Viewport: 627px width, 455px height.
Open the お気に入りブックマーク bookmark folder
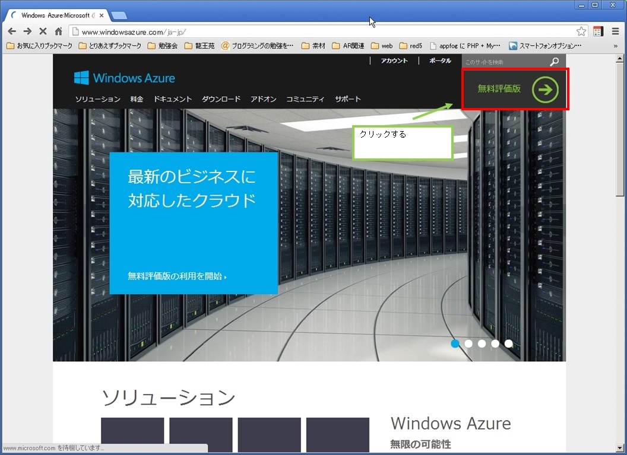point(40,46)
